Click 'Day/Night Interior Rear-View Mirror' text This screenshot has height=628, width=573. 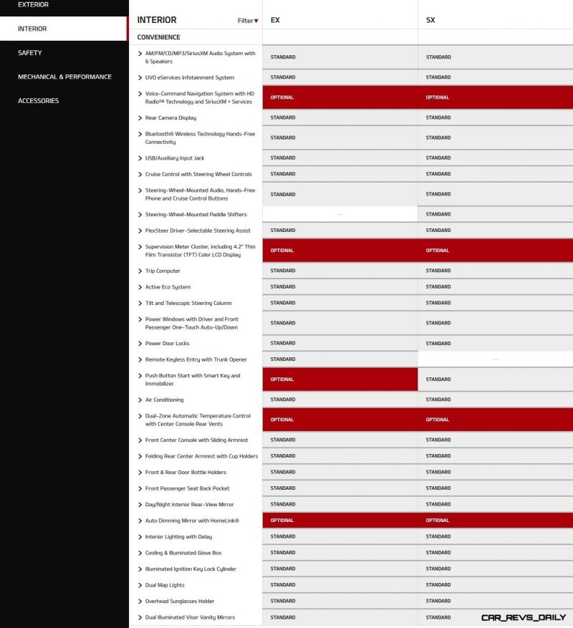189,505
